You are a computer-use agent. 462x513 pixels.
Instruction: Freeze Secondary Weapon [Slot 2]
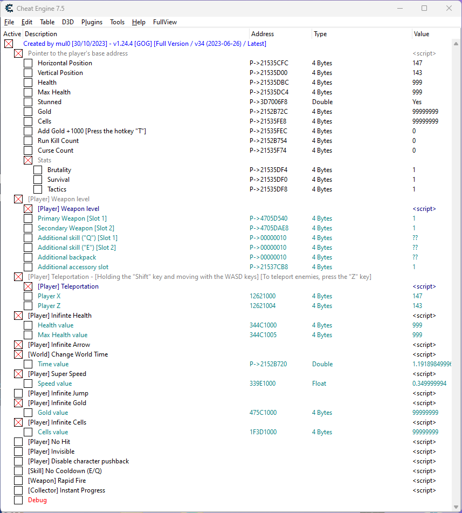[28, 228]
